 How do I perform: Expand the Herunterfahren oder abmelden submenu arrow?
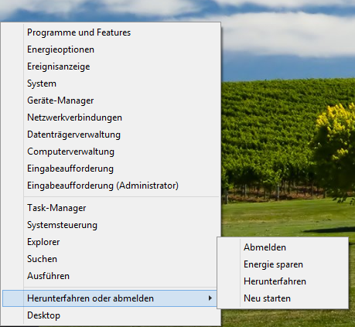[210, 298]
